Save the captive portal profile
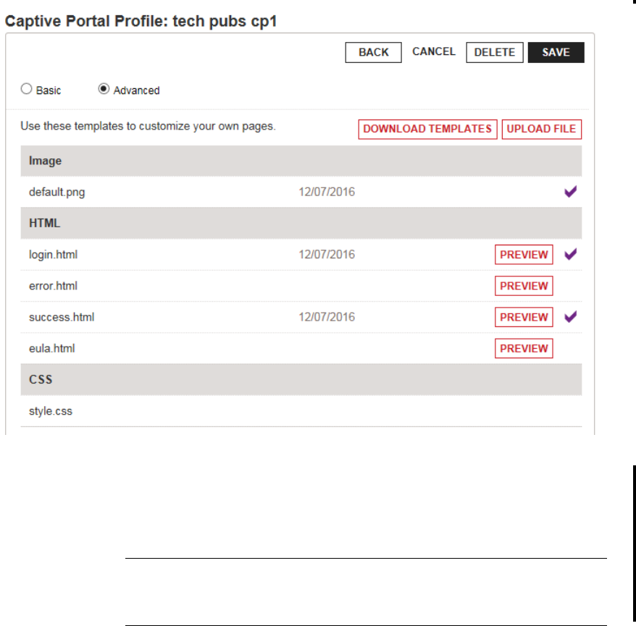This screenshot has width=636, height=626. tap(556, 52)
